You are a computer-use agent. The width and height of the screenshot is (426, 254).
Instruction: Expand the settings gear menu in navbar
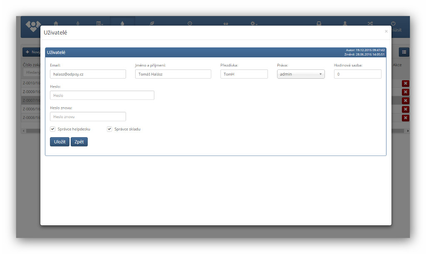253,23
